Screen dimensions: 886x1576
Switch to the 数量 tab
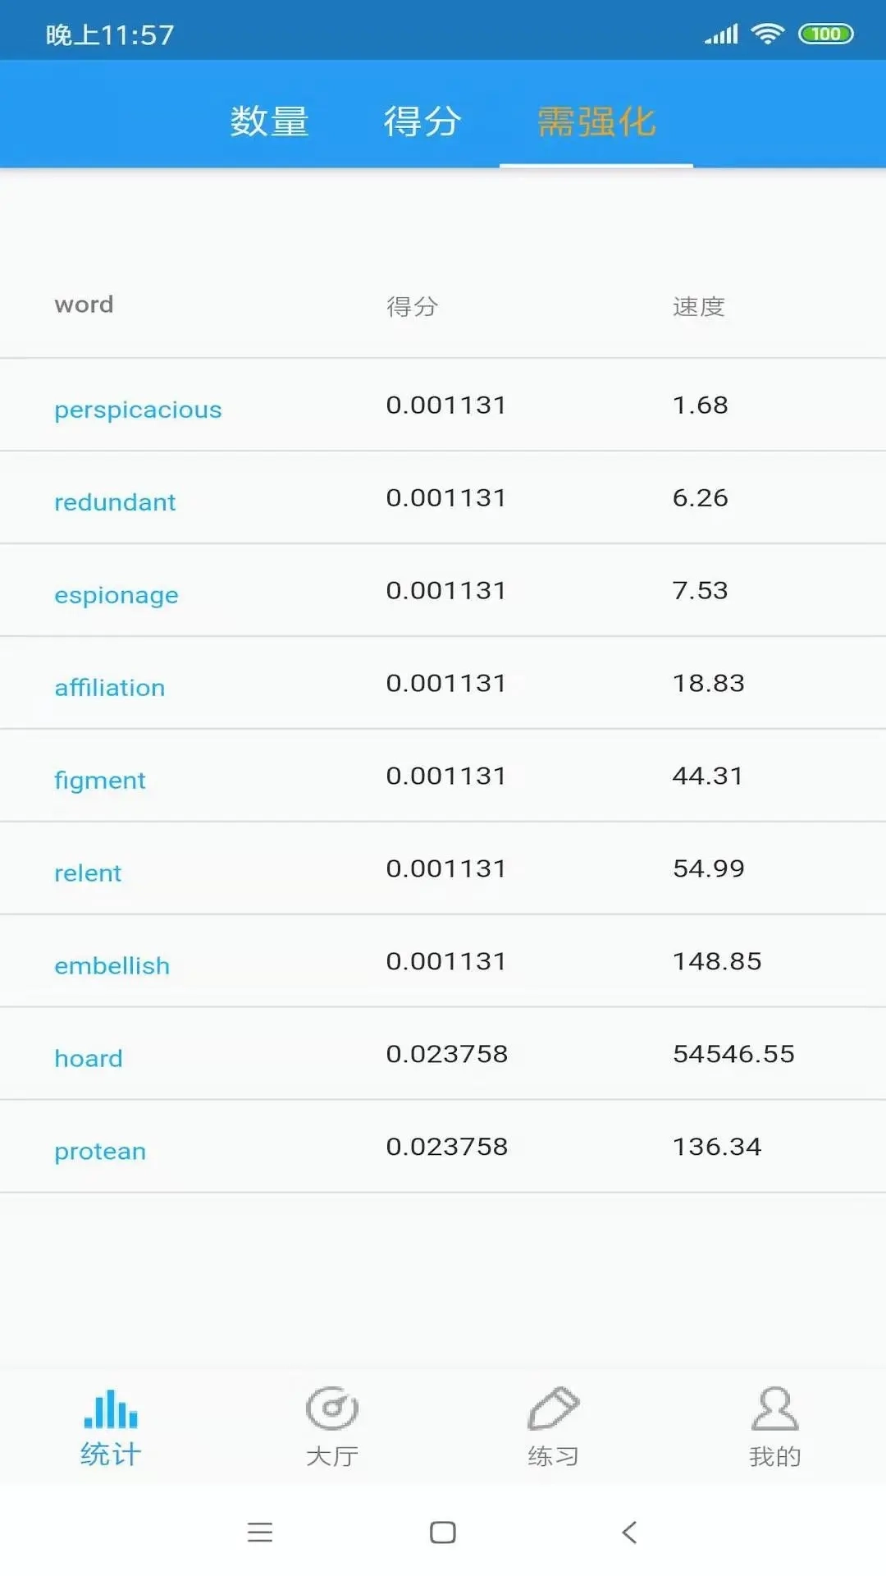tap(269, 121)
